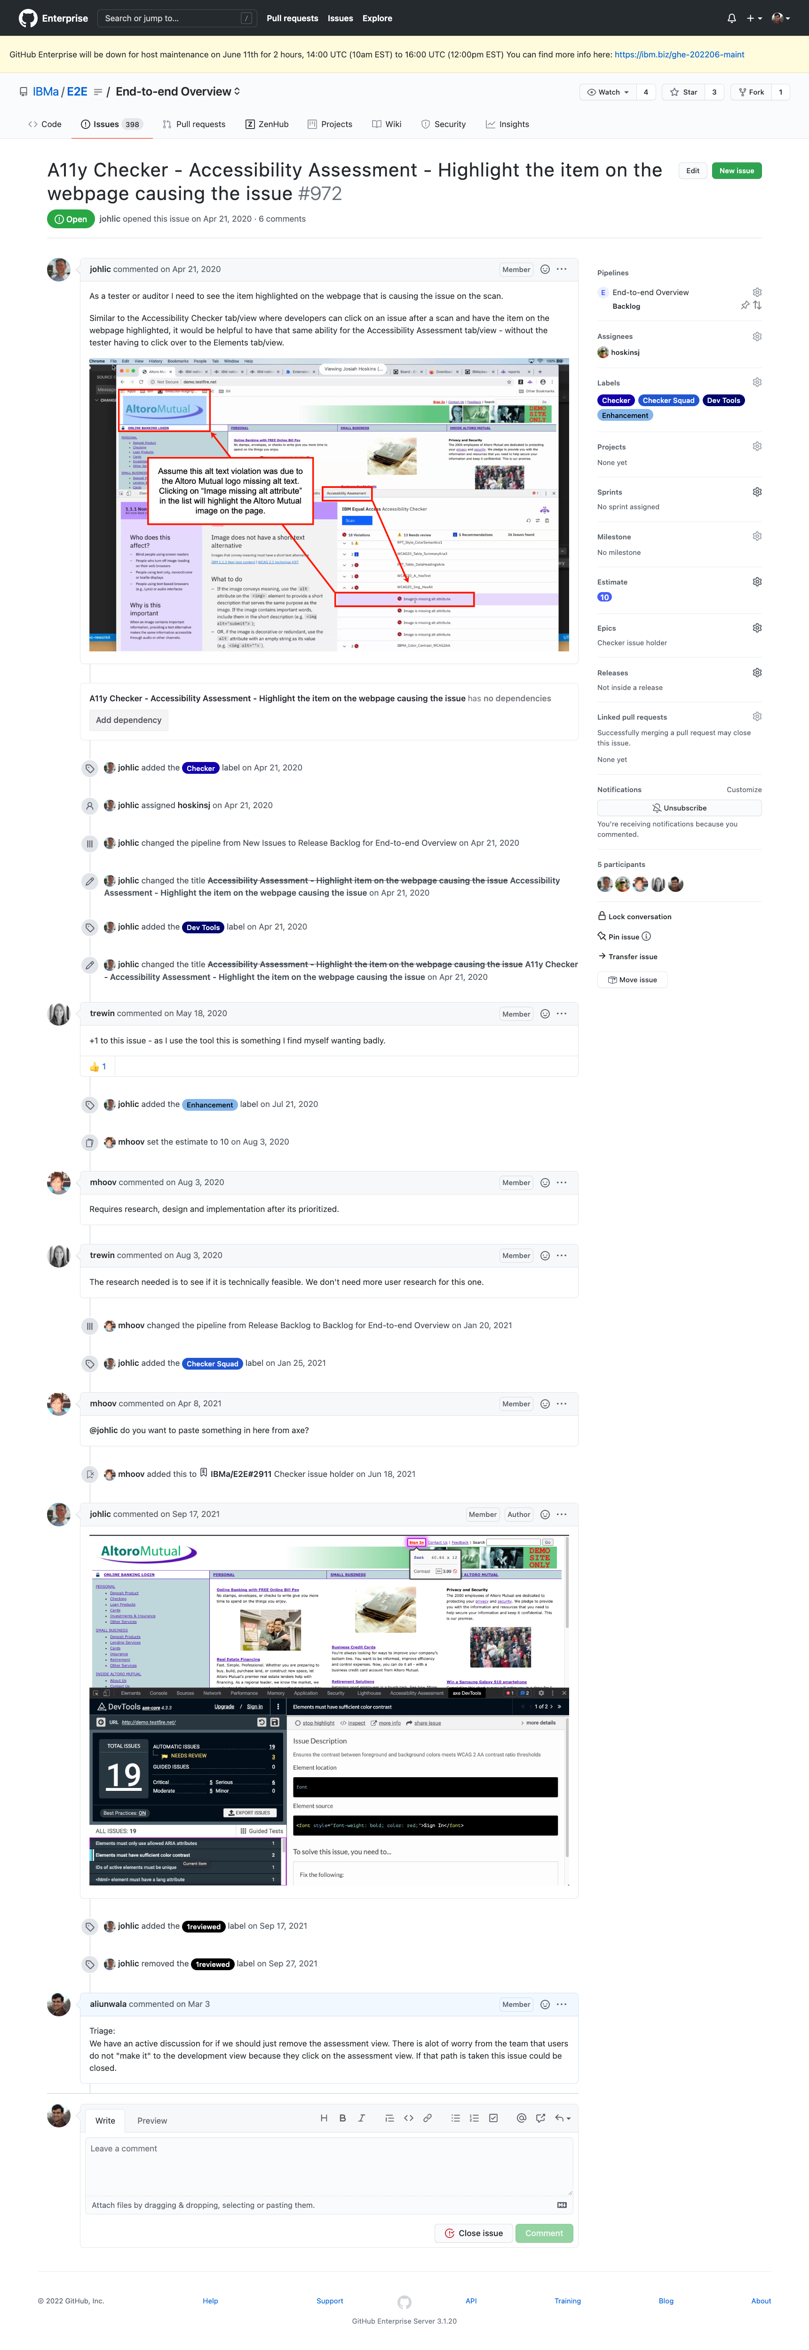Open the notifications bell icon
The image size is (809, 2350).
(x=731, y=18)
